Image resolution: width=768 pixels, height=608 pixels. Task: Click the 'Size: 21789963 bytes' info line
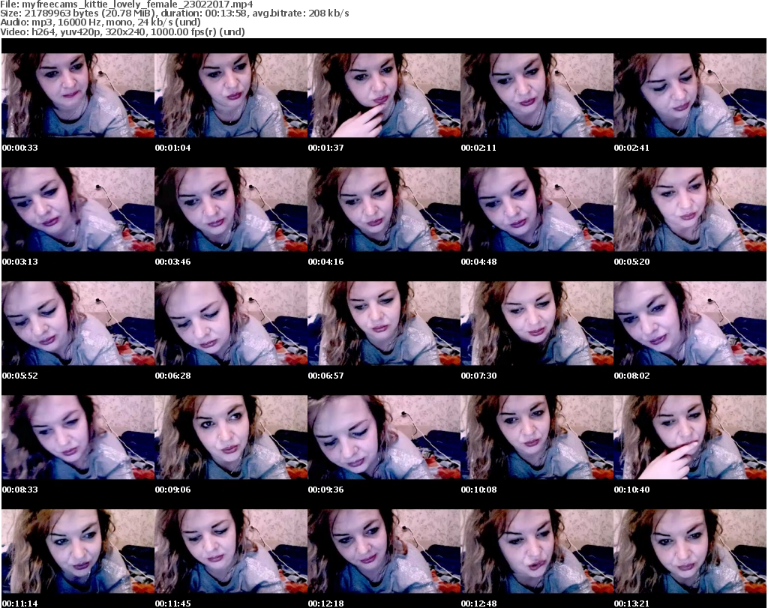tap(174, 13)
